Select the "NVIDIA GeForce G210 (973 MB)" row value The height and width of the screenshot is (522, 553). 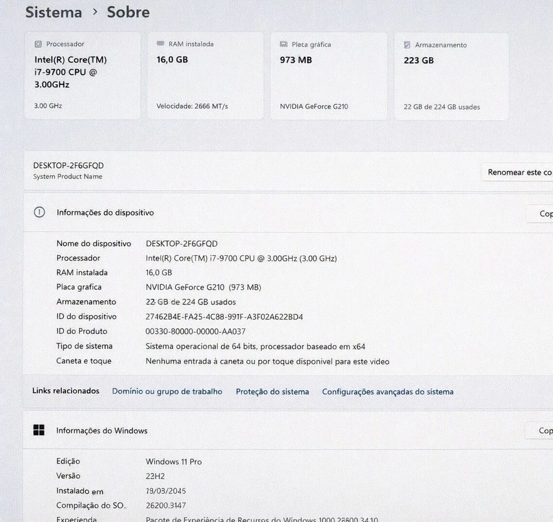point(203,287)
